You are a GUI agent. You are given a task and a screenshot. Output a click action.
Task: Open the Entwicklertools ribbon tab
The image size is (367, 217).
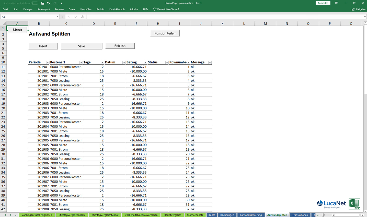(x=117, y=9)
